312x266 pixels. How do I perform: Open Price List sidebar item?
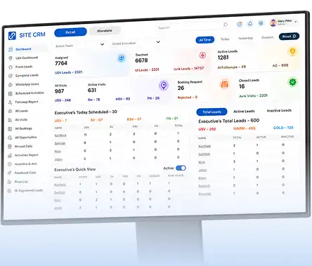pos(21,182)
